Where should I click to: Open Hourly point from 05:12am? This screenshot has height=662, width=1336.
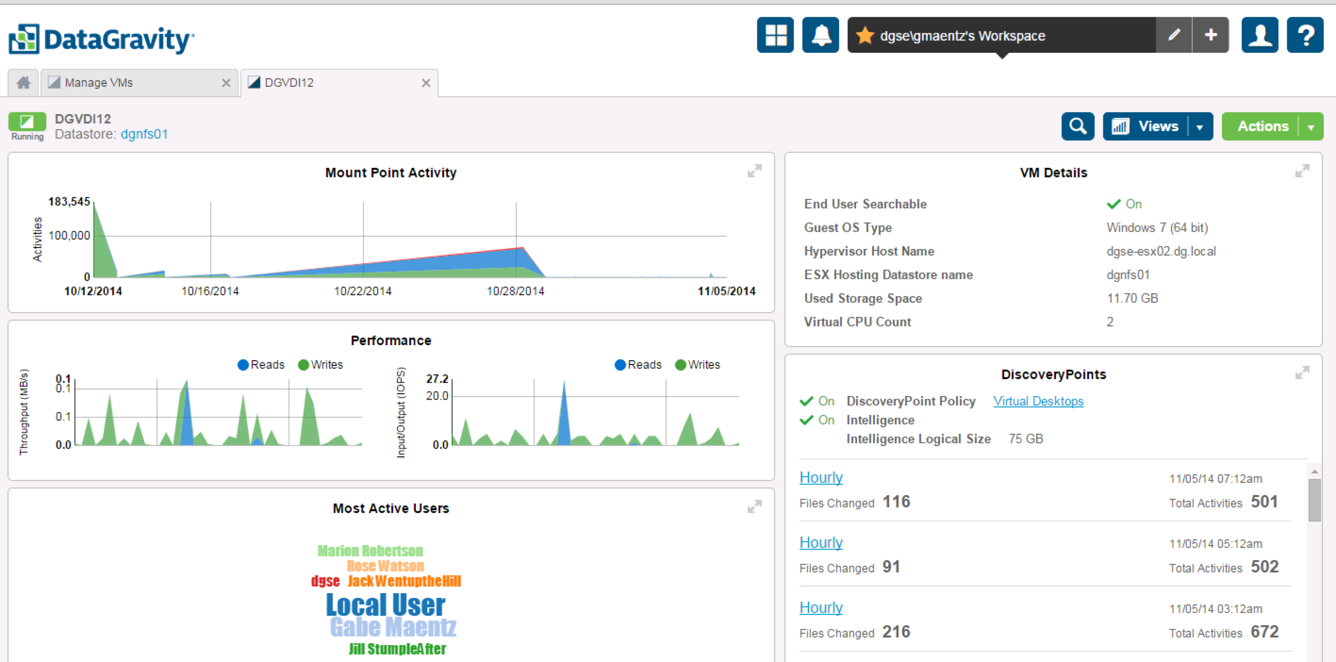point(821,542)
